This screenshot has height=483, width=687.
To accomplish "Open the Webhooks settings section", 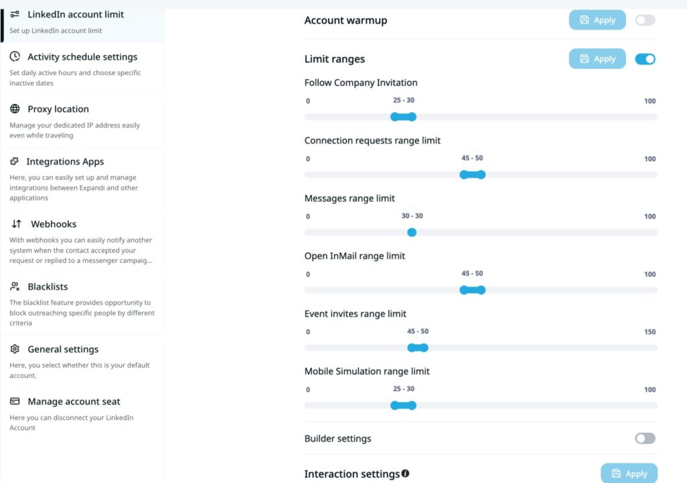I will click(x=54, y=224).
